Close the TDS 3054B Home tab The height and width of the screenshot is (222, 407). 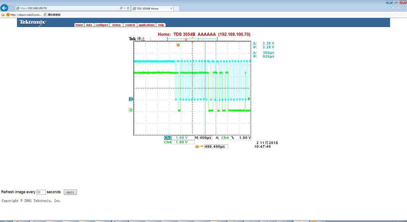click(171, 9)
